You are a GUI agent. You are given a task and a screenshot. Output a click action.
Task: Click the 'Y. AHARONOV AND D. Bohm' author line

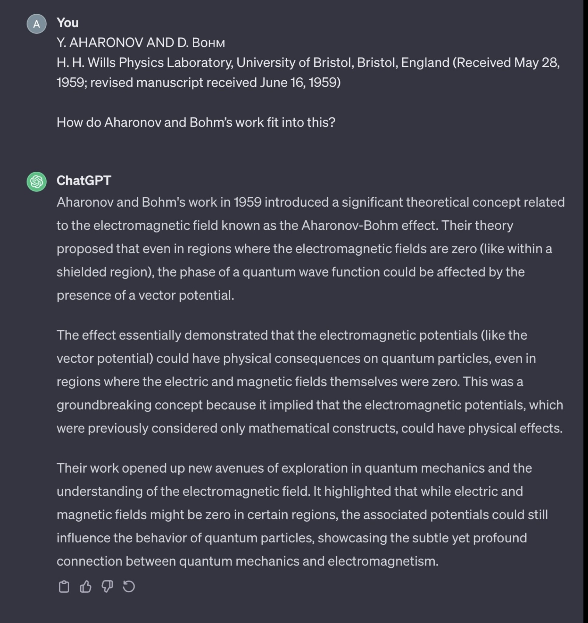click(x=141, y=43)
